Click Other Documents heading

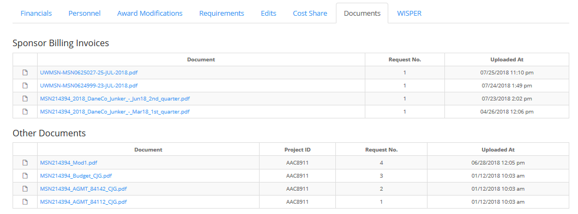click(x=49, y=133)
